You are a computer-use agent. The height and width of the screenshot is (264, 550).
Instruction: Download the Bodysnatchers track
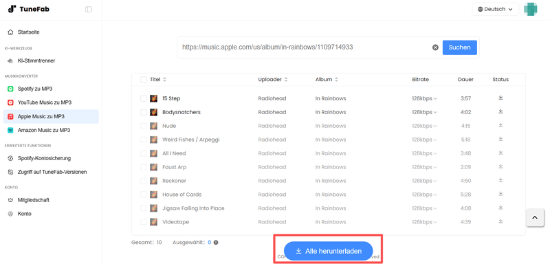500,111
